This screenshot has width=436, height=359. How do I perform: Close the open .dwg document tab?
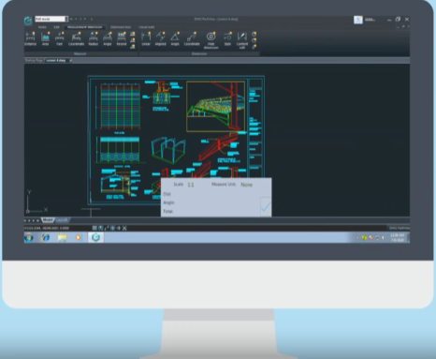(71, 60)
